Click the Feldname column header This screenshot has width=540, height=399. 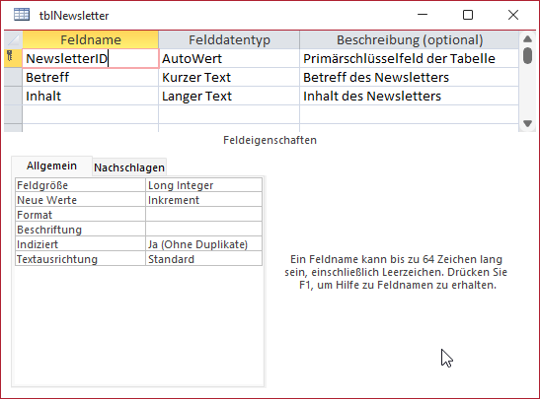click(x=91, y=39)
